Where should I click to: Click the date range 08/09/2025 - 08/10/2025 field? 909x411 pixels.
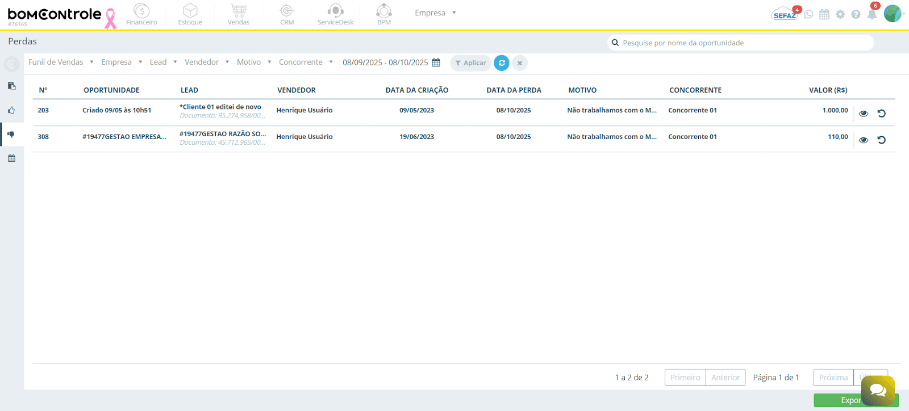pyautogui.click(x=385, y=62)
